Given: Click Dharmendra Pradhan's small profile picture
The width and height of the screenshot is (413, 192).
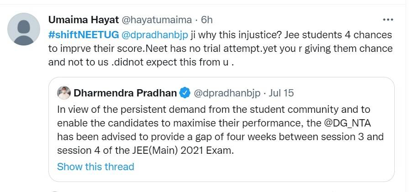Looking at the screenshot, I should (63, 93).
